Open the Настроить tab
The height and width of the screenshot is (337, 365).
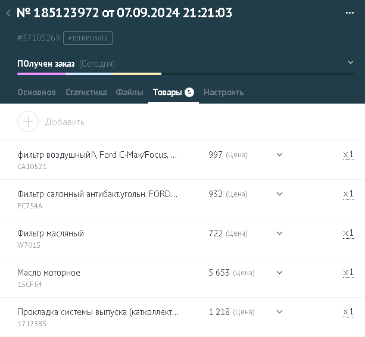224,92
